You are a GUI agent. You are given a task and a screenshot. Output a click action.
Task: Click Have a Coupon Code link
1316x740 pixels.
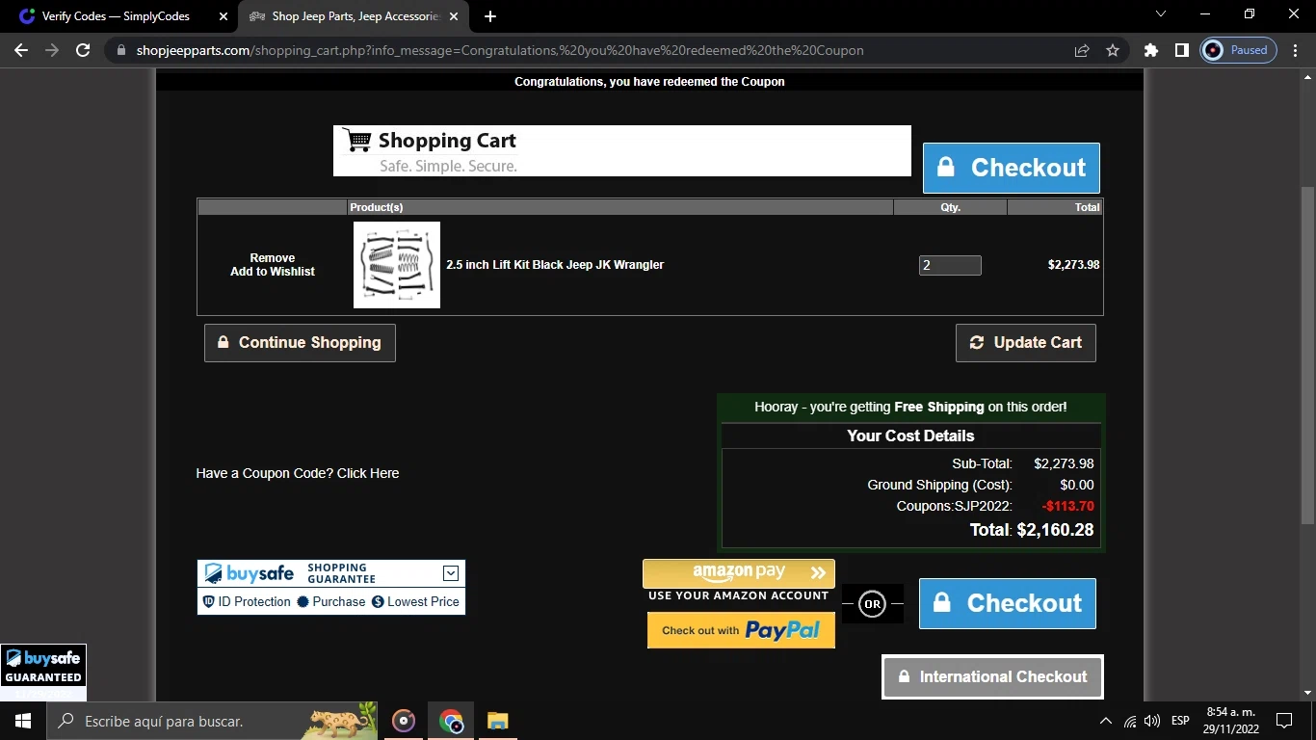298,473
